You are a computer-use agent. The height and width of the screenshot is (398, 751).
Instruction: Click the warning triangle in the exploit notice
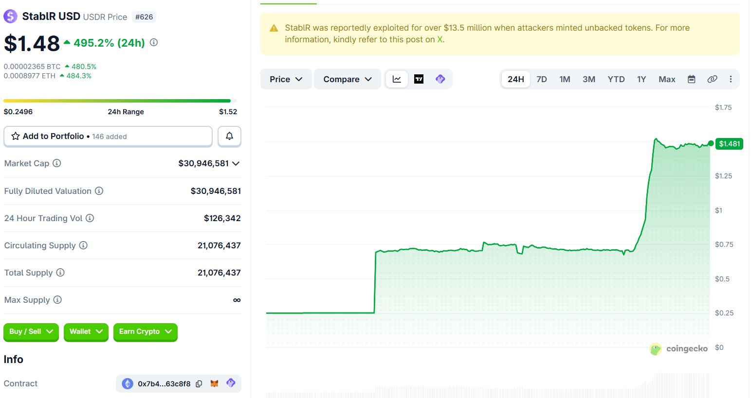(x=274, y=28)
